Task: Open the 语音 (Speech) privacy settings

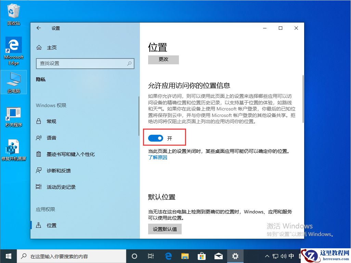Action: pyautogui.click(x=52, y=137)
